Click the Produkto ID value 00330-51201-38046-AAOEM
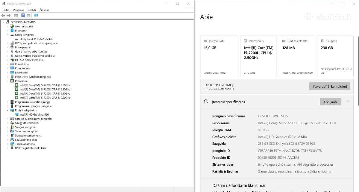The height and width of the screenshot is (192, 359). [x=278, y=158]
